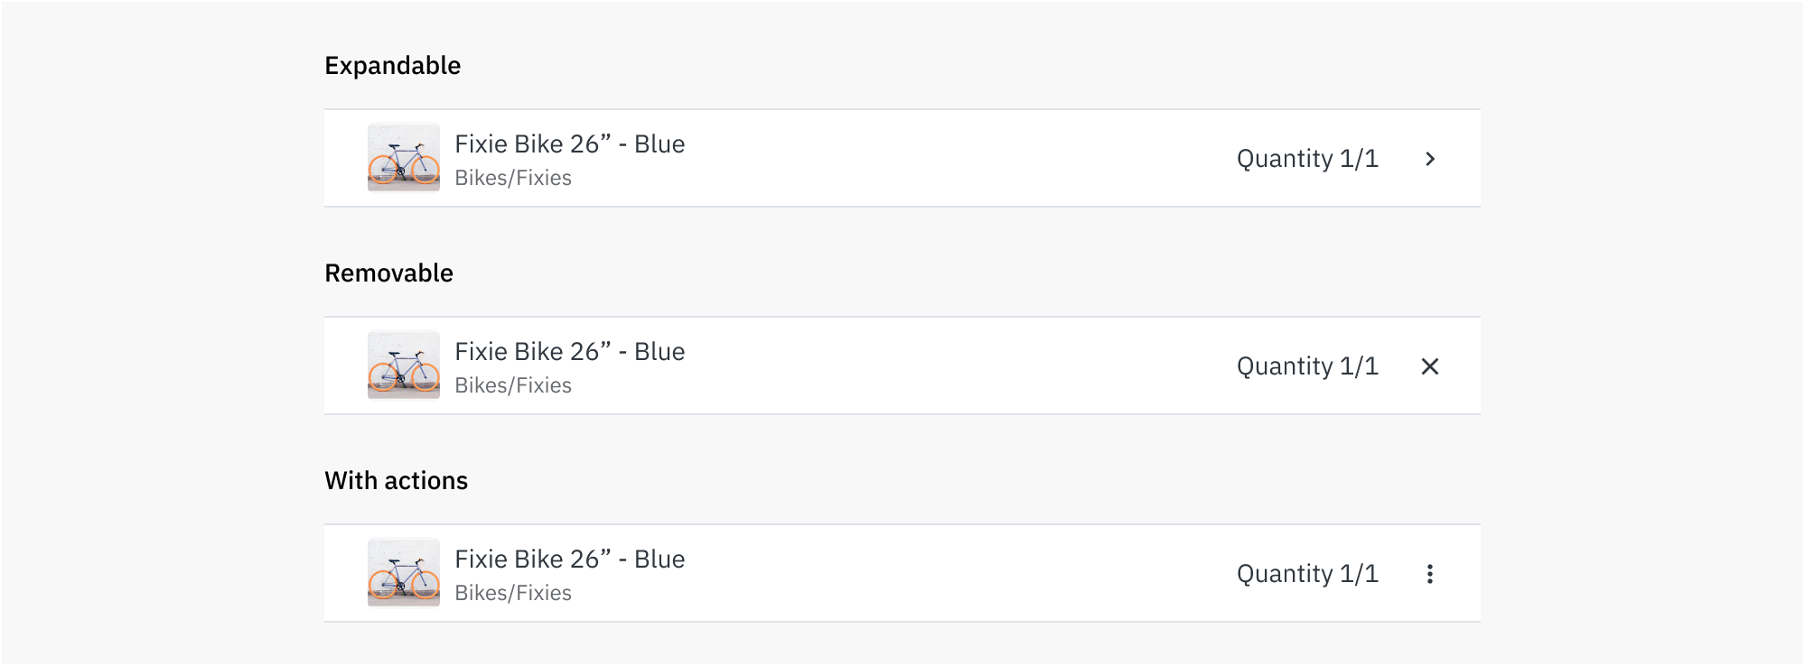
Task: Click the bike thumbnail in the Expandable section
Action: (x=404, y=158)
